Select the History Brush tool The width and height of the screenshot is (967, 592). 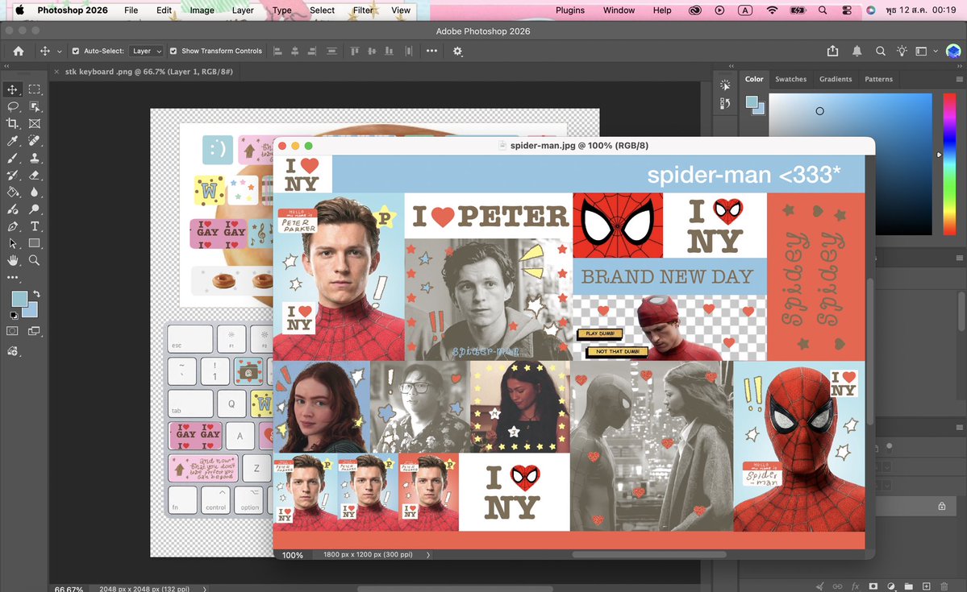pyautogui.click(x=12, y=176)
